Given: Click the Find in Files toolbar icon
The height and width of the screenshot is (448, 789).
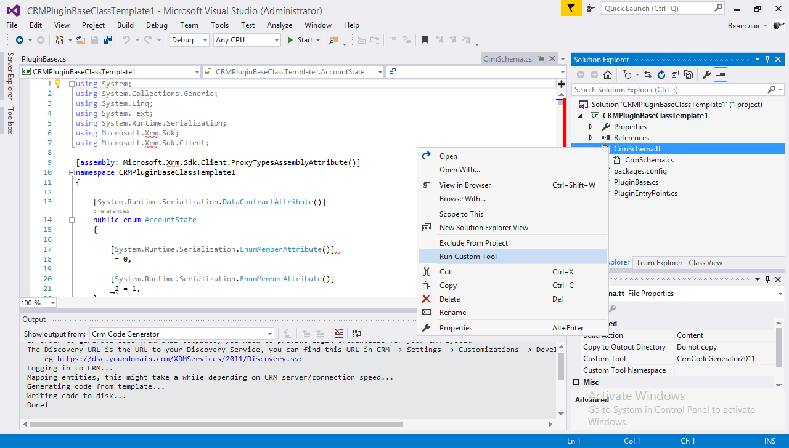Looking at the screenshot, I should (333, 40).
